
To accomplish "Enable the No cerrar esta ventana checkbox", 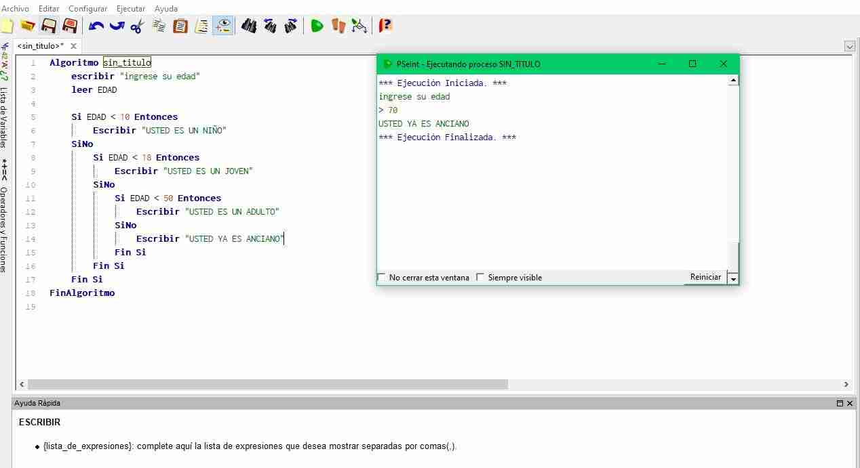I will click(x=382, y=277).
